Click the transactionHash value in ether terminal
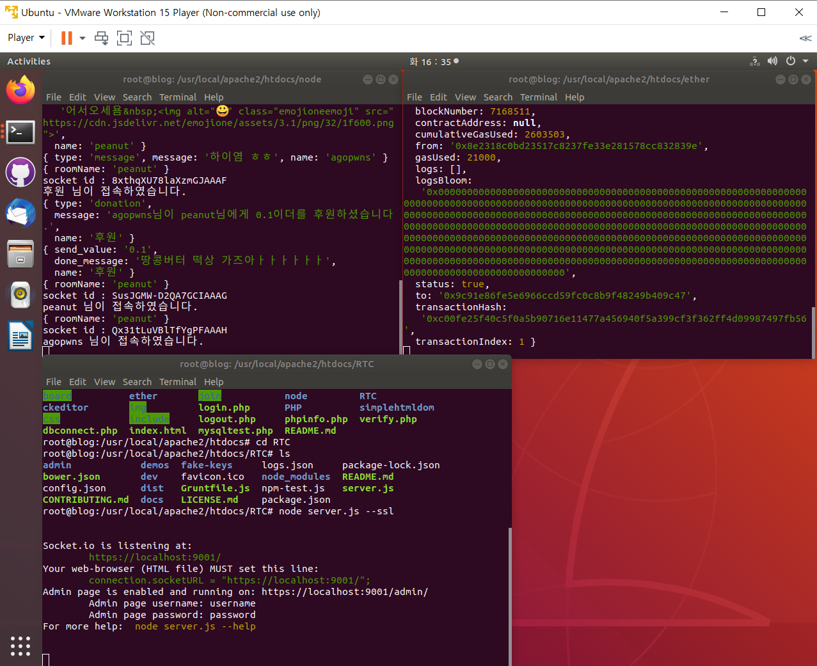The image size is (817, 666). (614, 319)
